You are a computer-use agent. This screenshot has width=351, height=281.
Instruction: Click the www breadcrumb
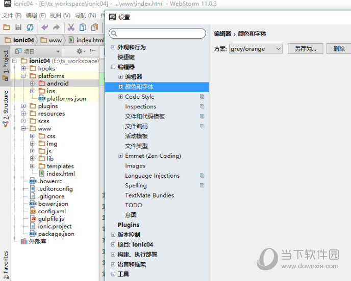point(51,40)
